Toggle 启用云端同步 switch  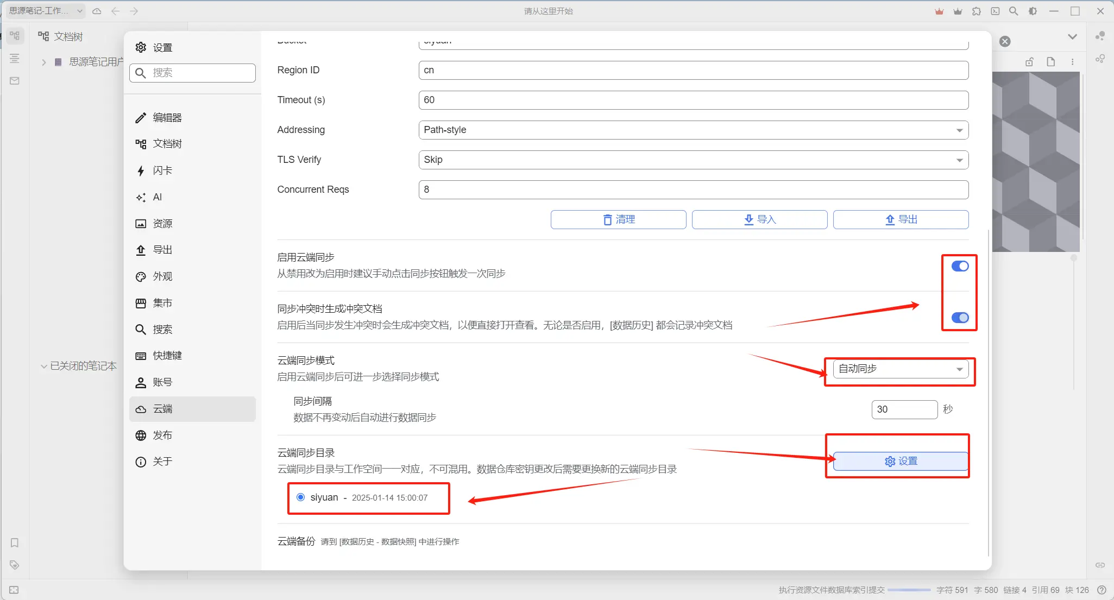click(960, 266)
